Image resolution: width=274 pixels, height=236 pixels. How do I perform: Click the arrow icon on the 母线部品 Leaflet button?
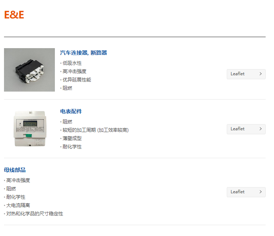[261, 192]
